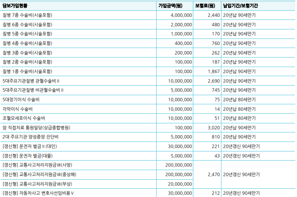Click the 가입금액(원) column header
The width and height of the screenshot is (297, 197).
171,6
